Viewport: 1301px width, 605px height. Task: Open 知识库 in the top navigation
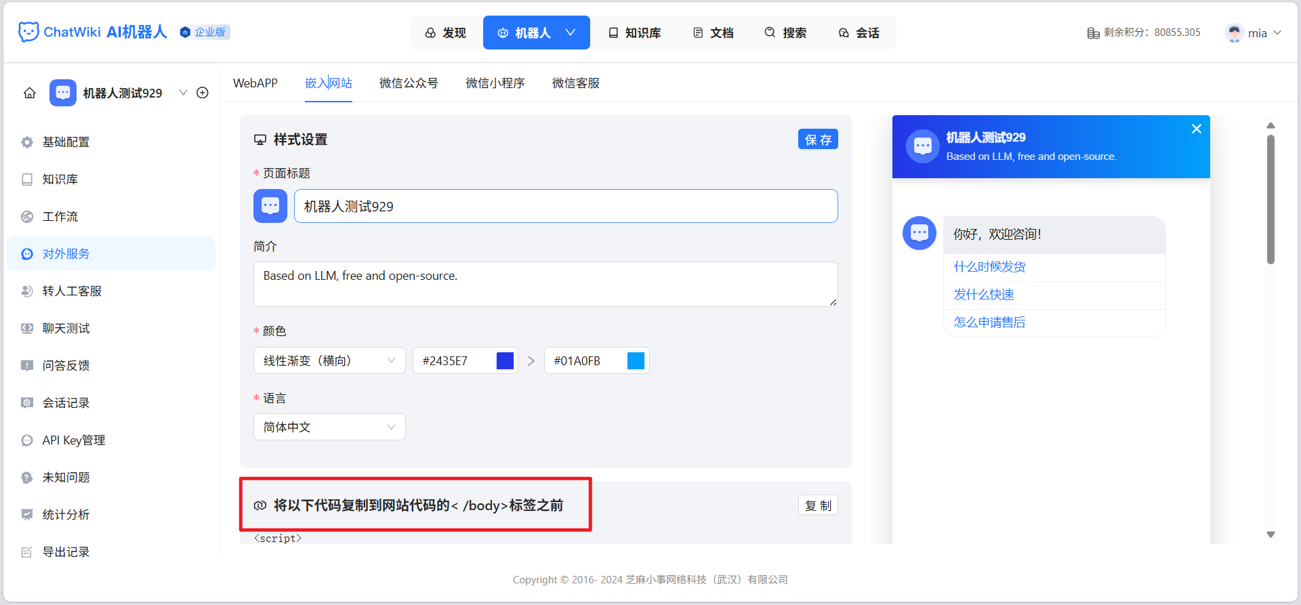click(635, 33)
